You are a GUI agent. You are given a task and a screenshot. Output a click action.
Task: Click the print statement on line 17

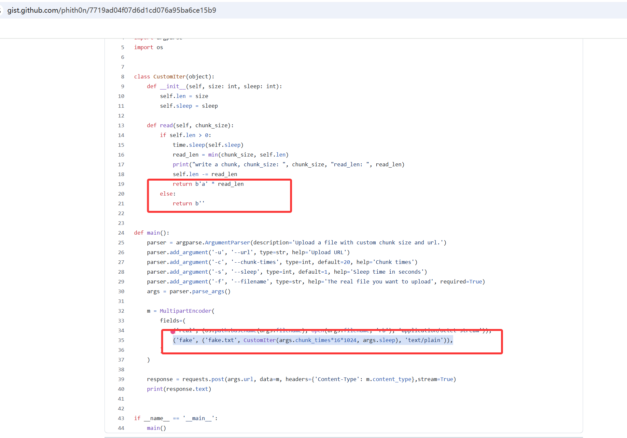pos(181,164)
